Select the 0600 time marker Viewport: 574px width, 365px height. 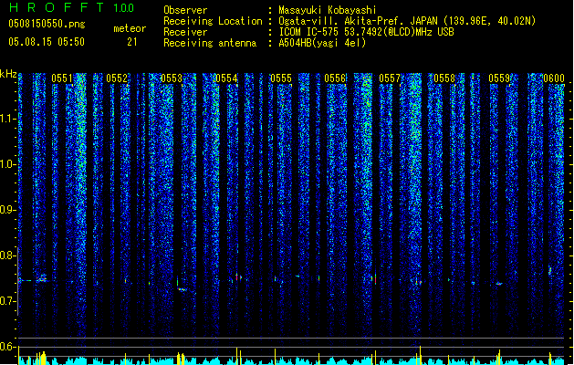(x=554, y=78)
